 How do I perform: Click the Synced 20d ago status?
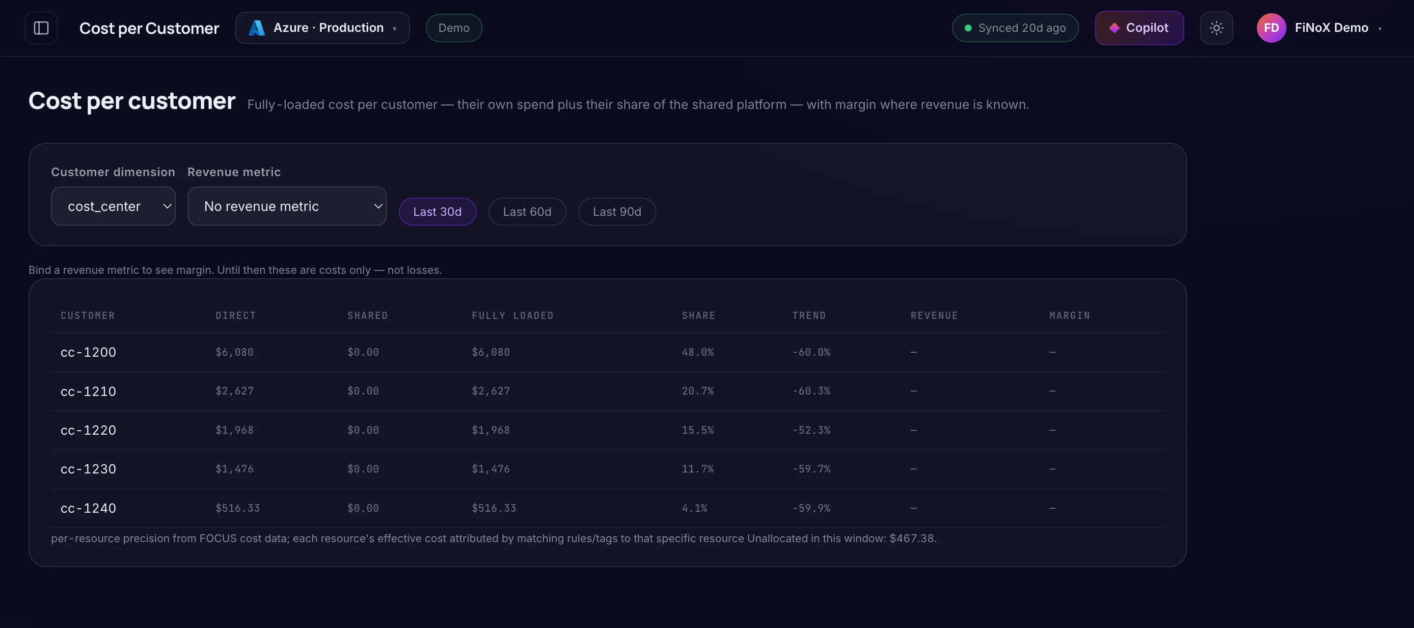click(1015, 28)
